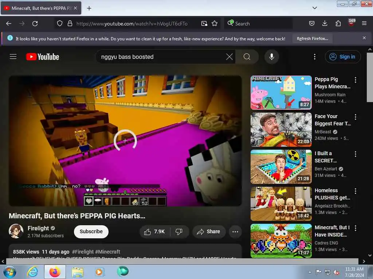Click the Refresh Firefox button
Image resolution: width=373 pixels, height=279 pixels.
pyautogui.click(x=312, y=39)
